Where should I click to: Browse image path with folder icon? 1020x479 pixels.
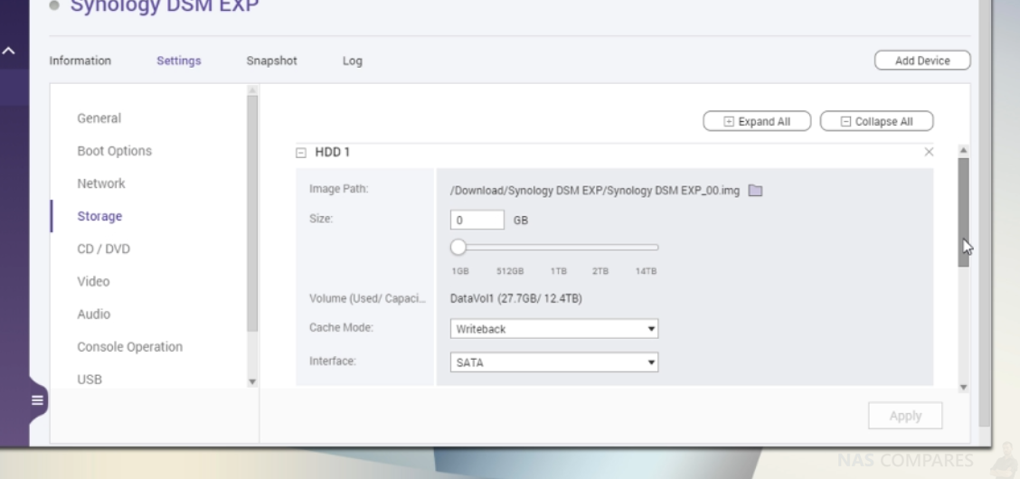[754, 191]
